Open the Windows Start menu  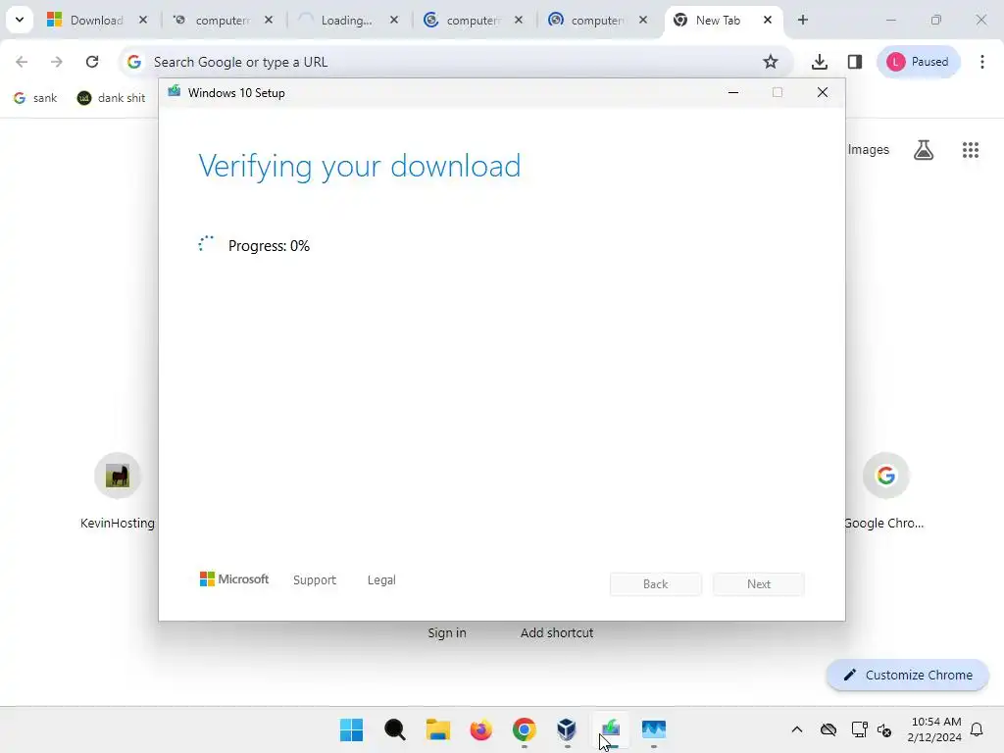coord(352,729)
